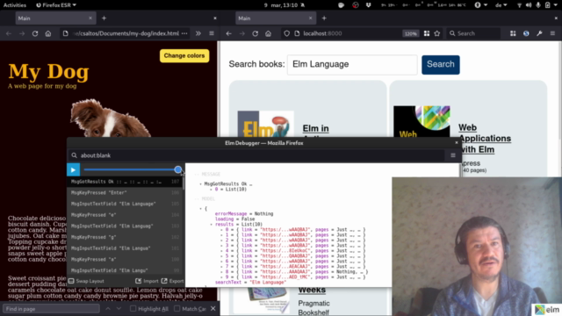Show more tools overflow in left Firefox
The height and width of the screenshot is (316, 562).
(x=198, y=33)
